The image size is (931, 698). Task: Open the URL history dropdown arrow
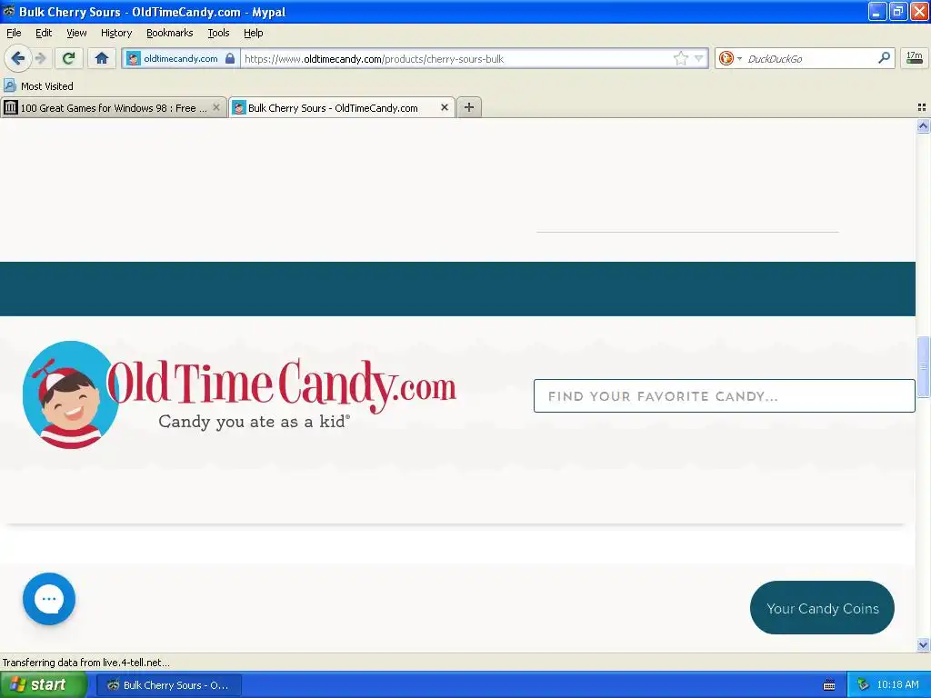[x=699, y=58]
